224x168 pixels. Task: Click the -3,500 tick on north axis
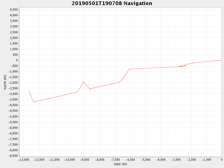coord(13,99)
